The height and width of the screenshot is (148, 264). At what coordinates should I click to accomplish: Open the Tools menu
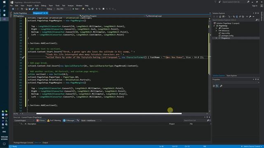pyautogui.click(x=57, y=5)
